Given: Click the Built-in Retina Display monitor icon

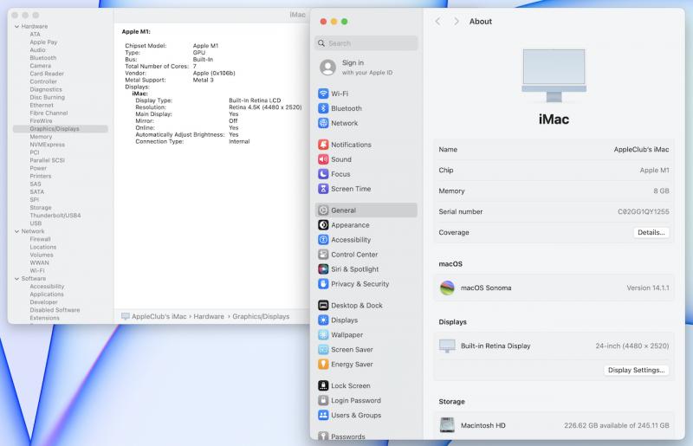Looking at the screenshot, I should coord(447,346).
